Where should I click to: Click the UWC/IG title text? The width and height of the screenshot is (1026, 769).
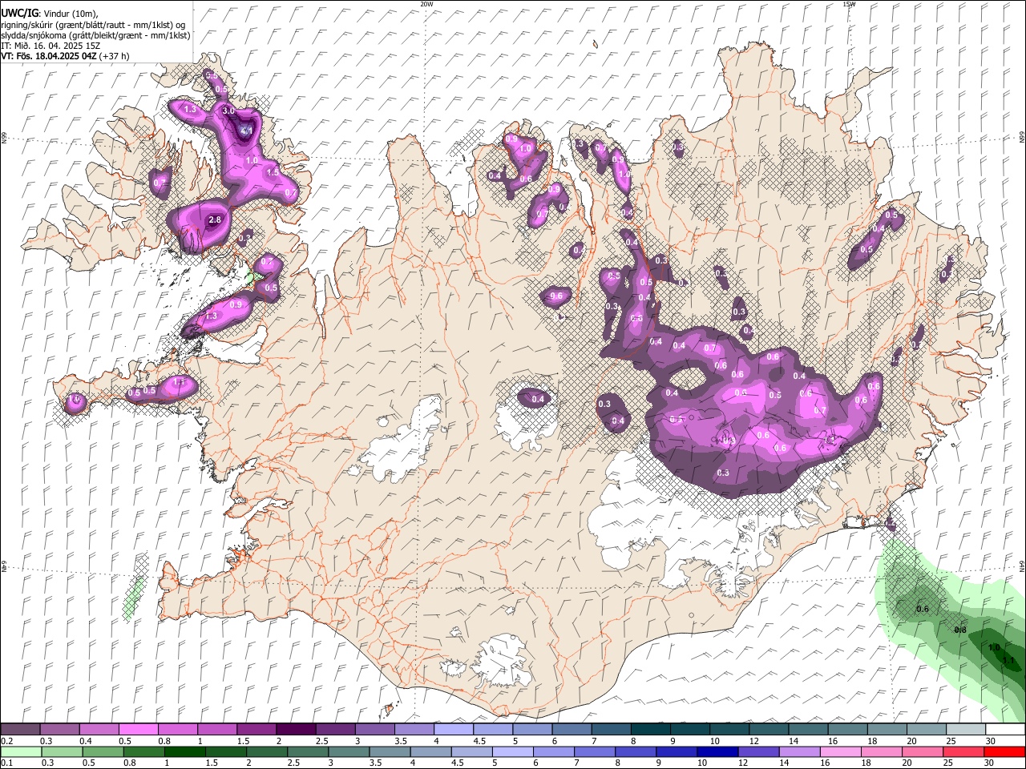click(18, 13)
